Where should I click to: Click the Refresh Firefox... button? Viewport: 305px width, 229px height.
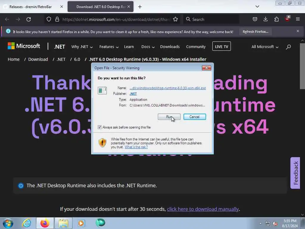coord(255,32)
